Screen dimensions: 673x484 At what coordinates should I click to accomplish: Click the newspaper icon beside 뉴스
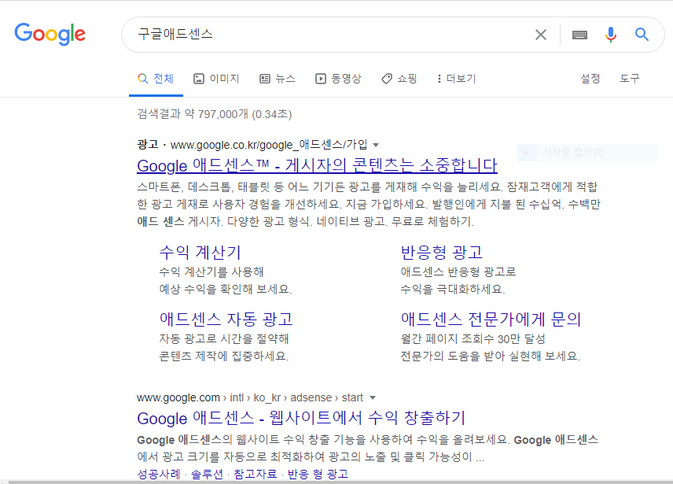[265, 79]
